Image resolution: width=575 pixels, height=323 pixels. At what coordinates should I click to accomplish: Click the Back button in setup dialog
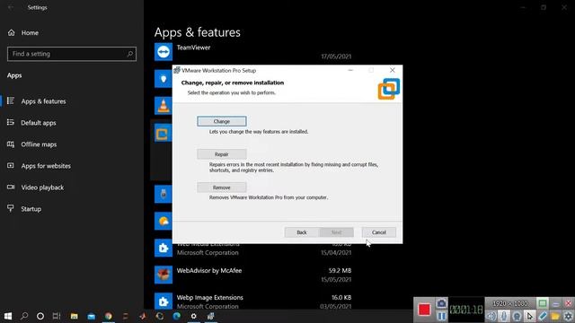point(302,232)
